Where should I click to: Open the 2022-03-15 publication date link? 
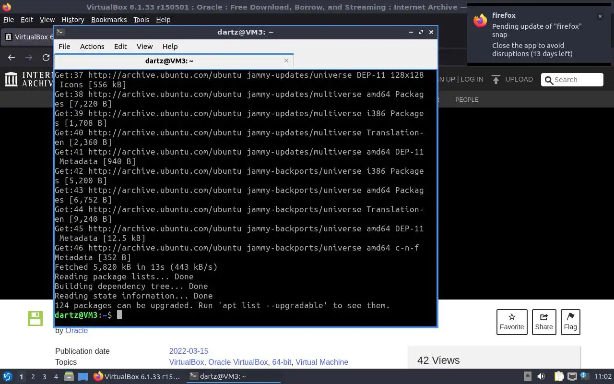[189, 351]
